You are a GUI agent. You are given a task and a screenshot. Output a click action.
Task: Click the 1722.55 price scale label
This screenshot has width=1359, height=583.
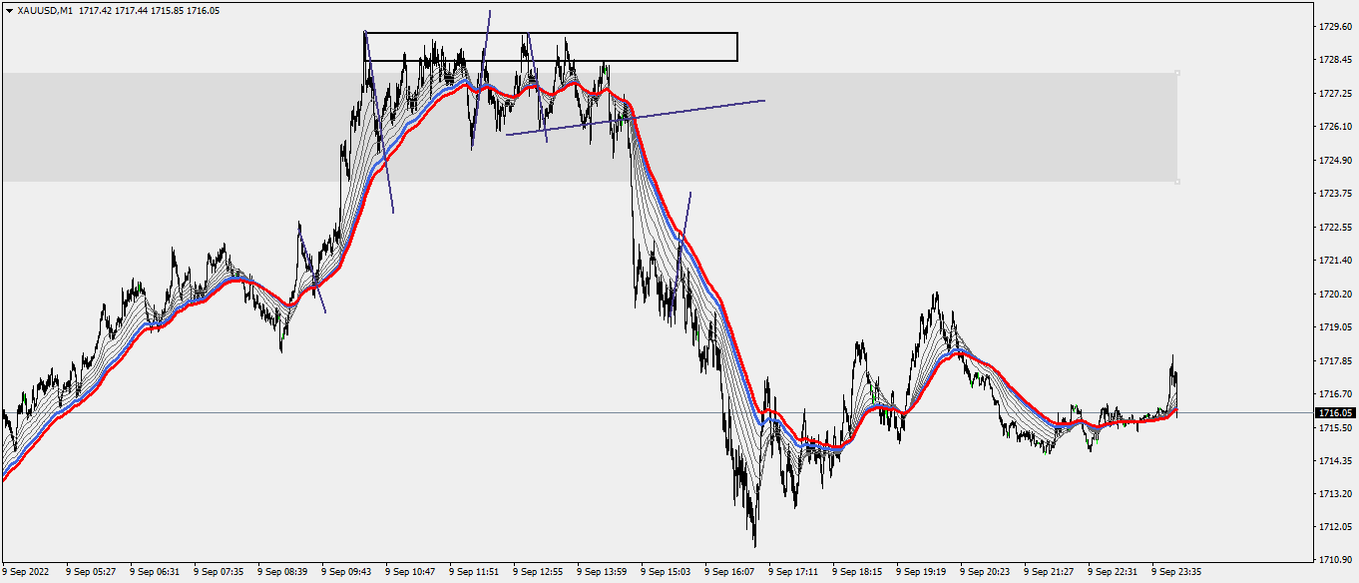(1334, 228)
